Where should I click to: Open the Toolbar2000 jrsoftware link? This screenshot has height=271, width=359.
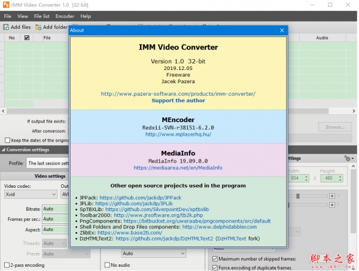tap(159, 215)
